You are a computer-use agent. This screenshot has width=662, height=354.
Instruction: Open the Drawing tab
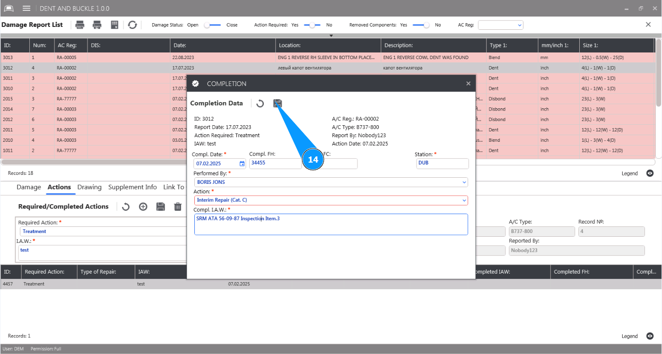coord(89,188)
